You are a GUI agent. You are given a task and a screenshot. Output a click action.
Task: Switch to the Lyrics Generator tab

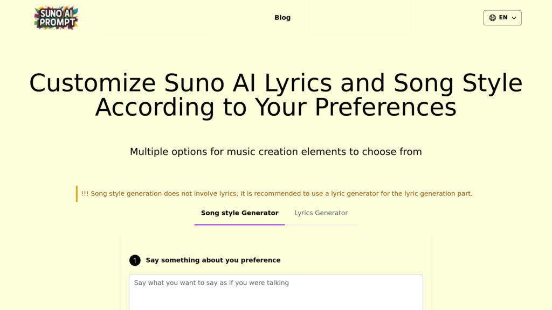[321, 213]
